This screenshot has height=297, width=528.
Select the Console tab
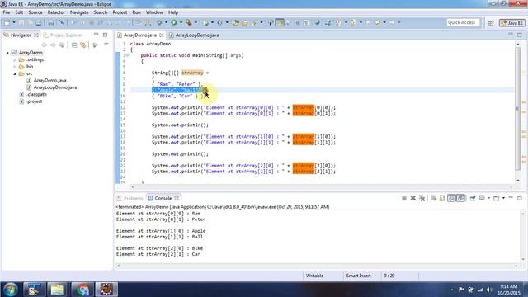tap(163, 198)
